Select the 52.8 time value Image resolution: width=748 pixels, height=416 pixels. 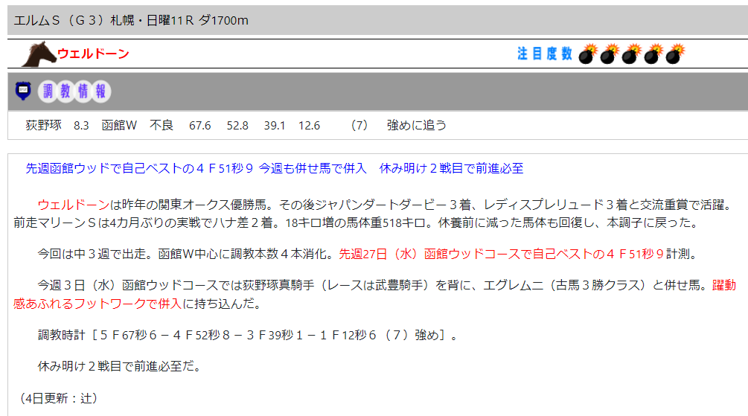coord(237,126)
